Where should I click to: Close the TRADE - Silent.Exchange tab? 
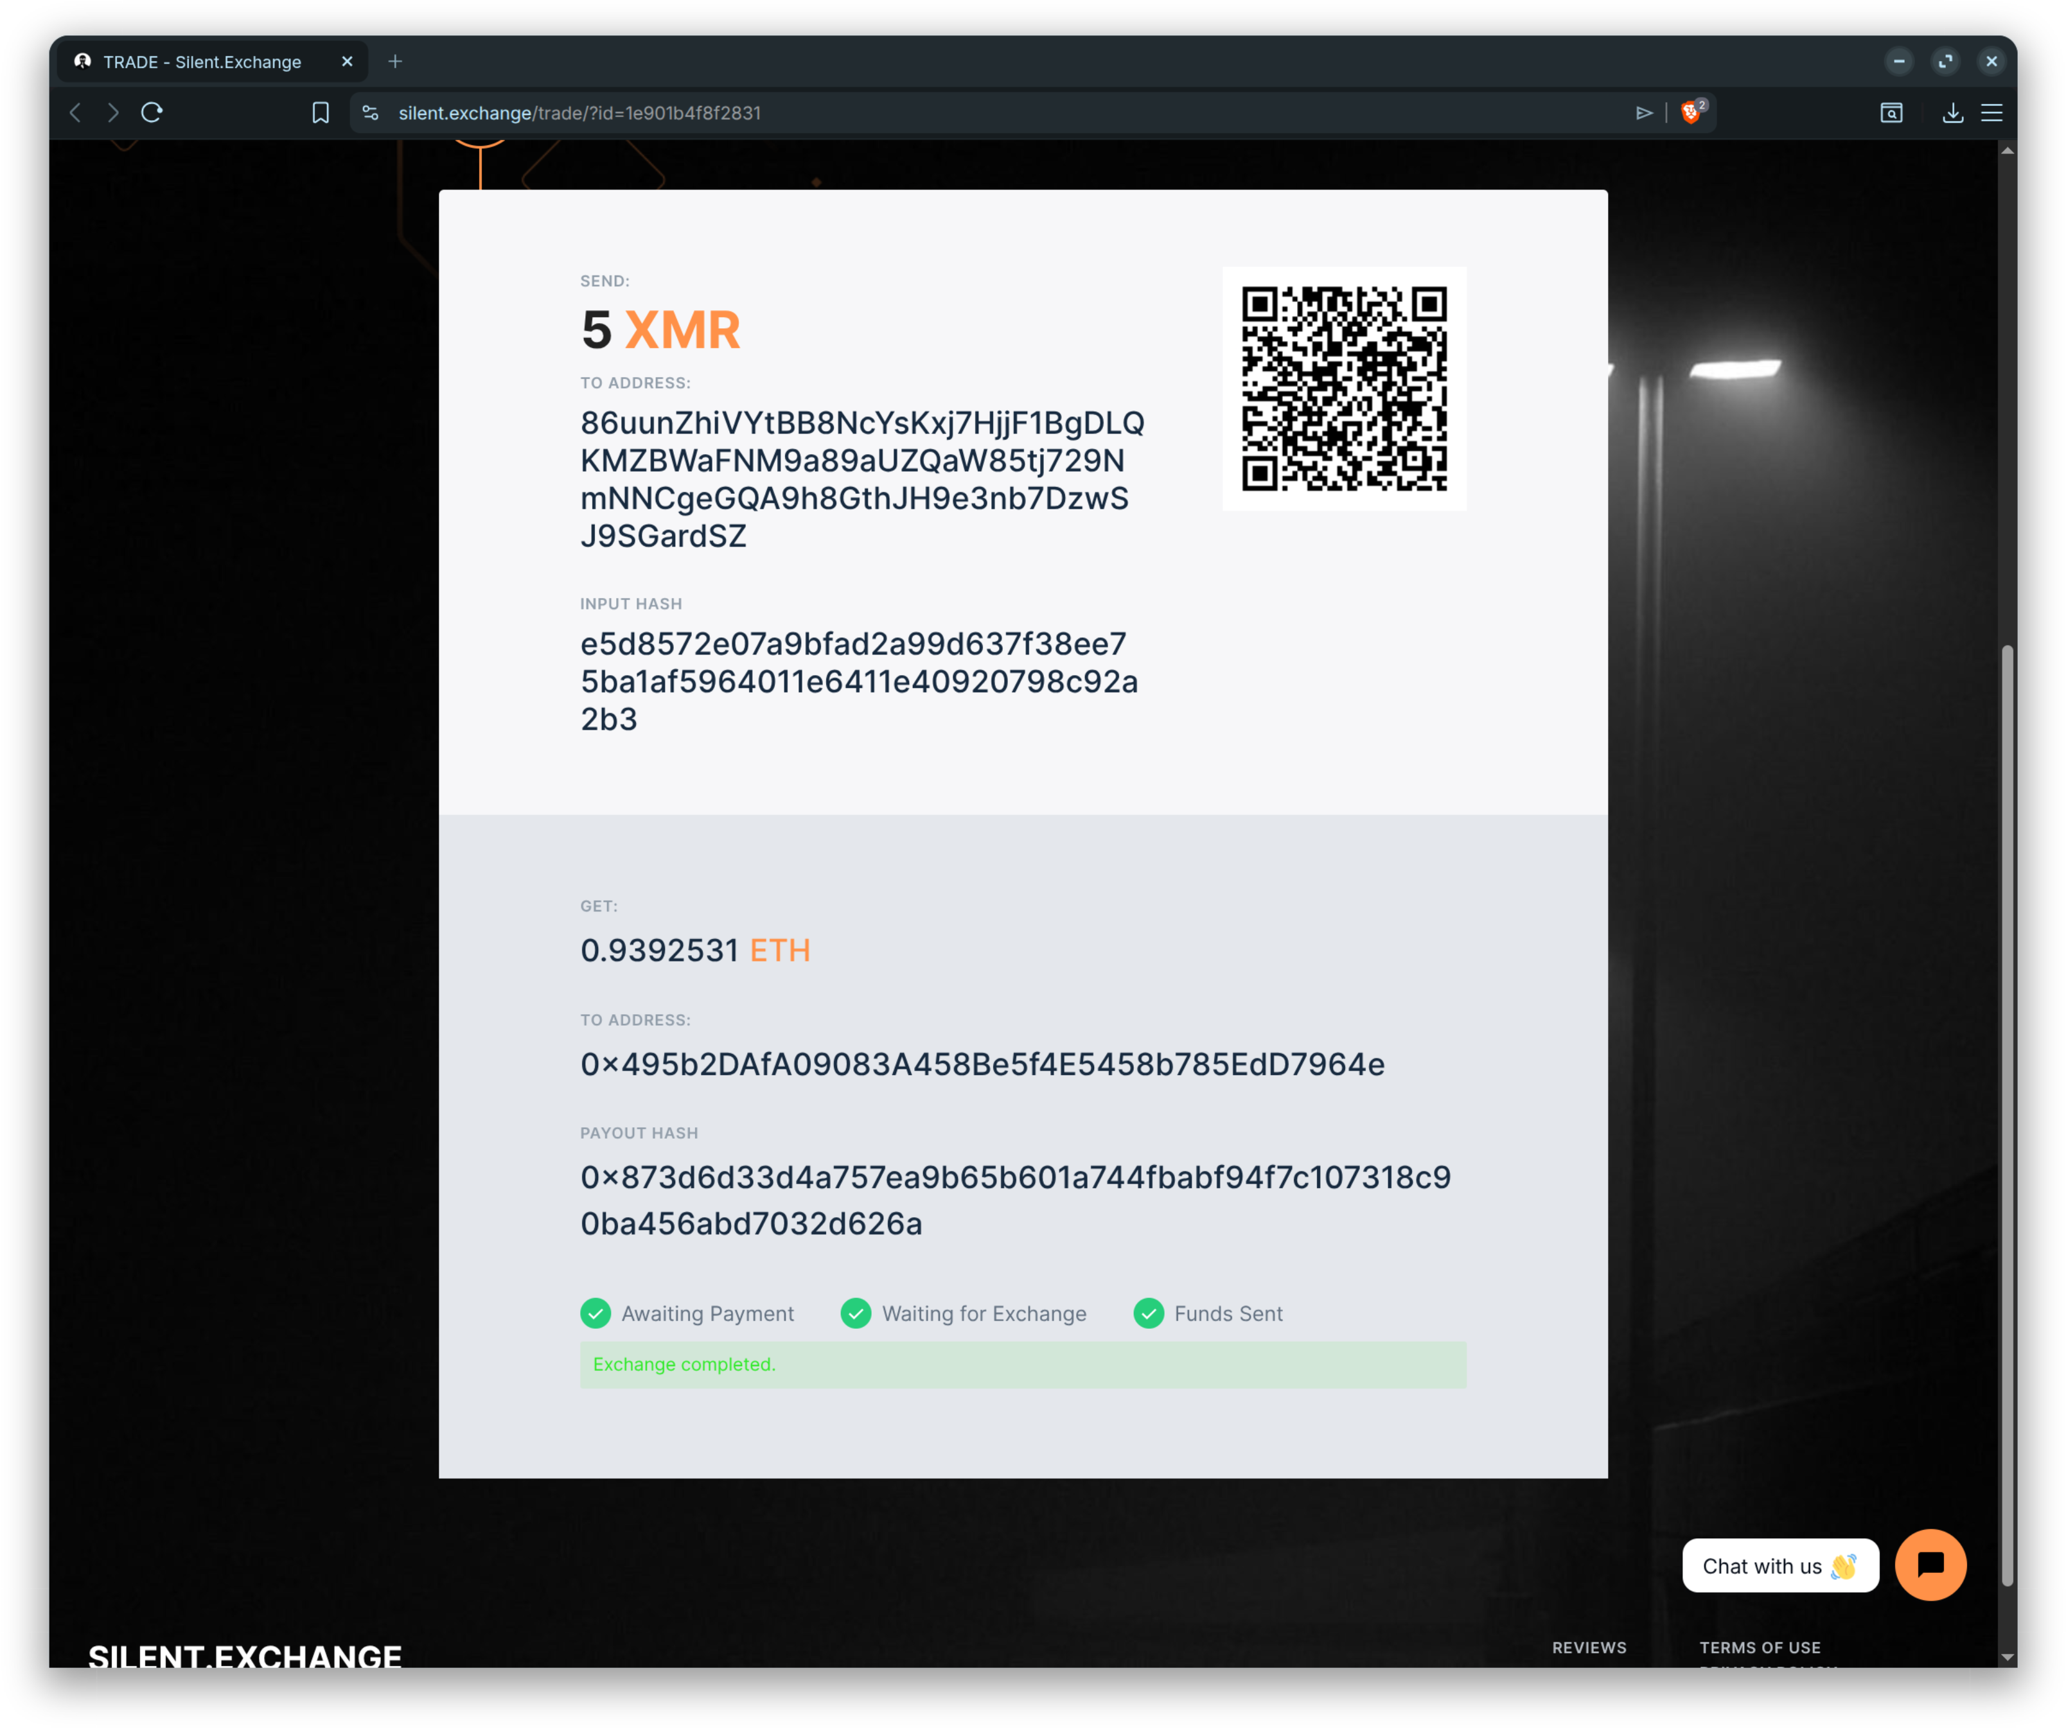pyautogui.click(x=348, y=62)
